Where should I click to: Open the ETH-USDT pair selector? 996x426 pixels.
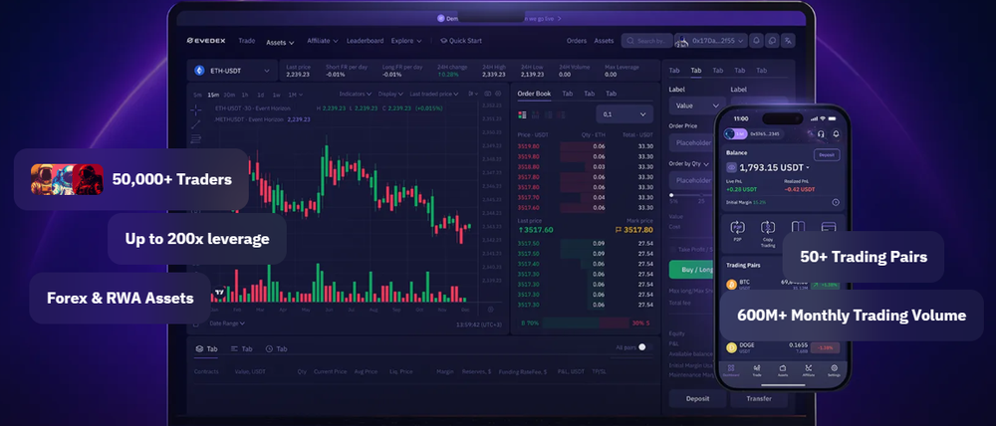(232, 71)
